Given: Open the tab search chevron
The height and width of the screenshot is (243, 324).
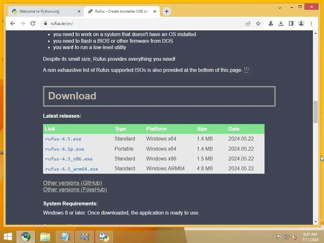Looking at the screenshot, I should coord(280,8).
